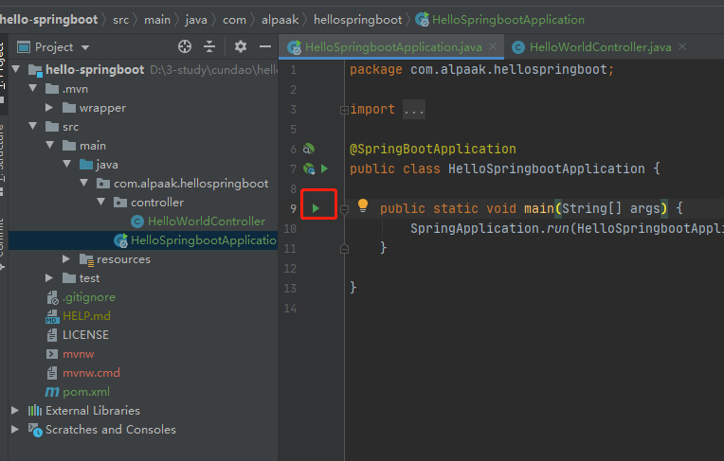The image size is (724, 461).
Task: Click the mvnw script file icon
Action: 52,354
